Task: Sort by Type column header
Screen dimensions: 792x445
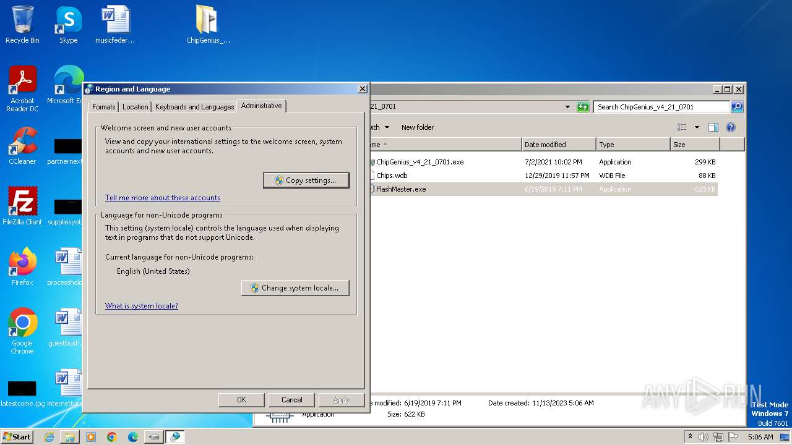Action: (x=633, y=145)
